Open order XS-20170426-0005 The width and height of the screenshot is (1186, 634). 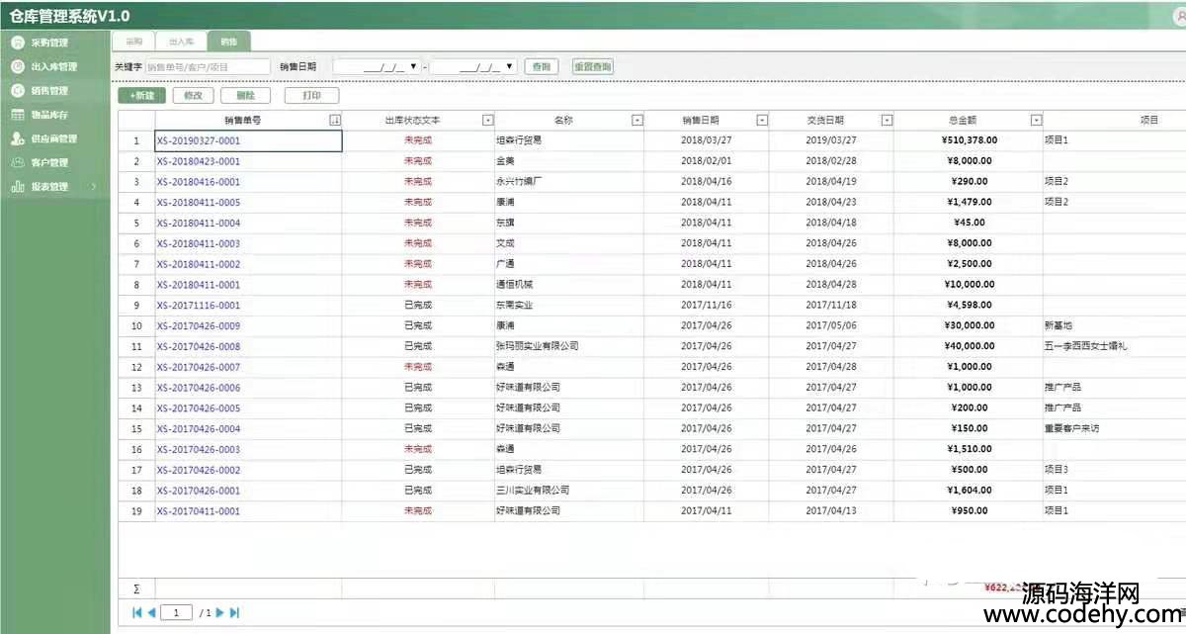click(x=199, y=408)
